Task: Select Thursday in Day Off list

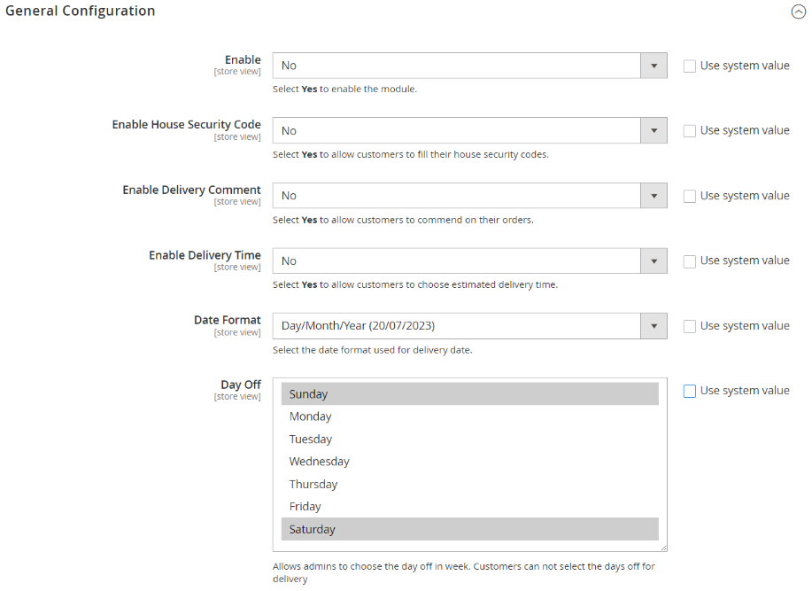Action: click(469, 485)
